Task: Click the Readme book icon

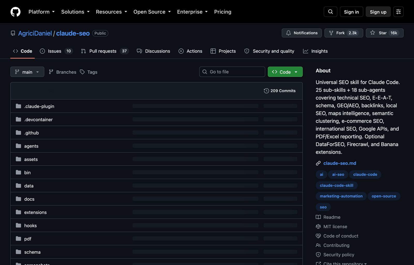Action: 318,217
